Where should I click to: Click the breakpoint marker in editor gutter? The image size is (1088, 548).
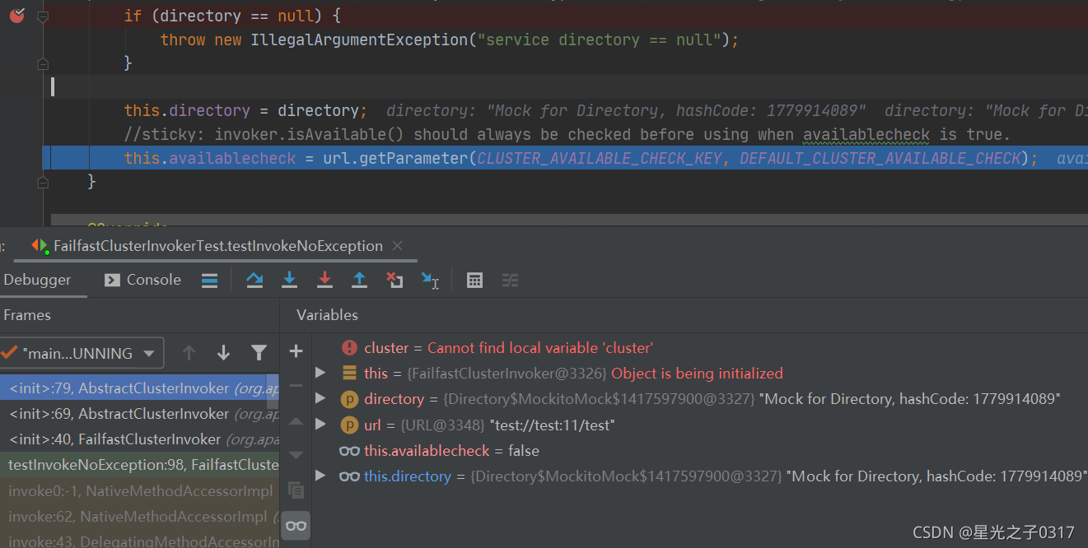pos(16,15)
